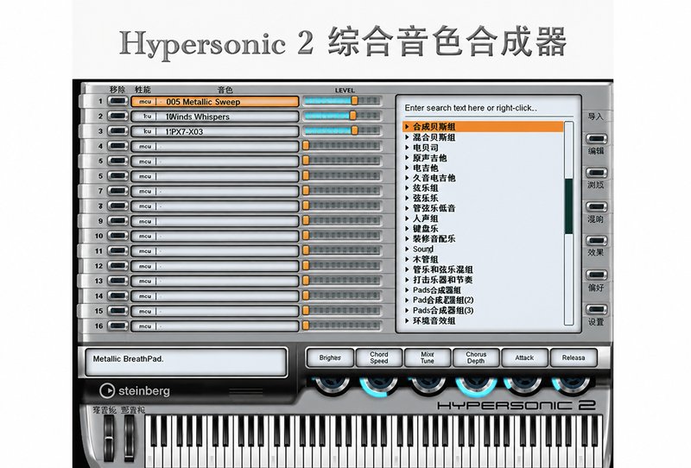Click the remove button for slot 10

pos(117,237)
